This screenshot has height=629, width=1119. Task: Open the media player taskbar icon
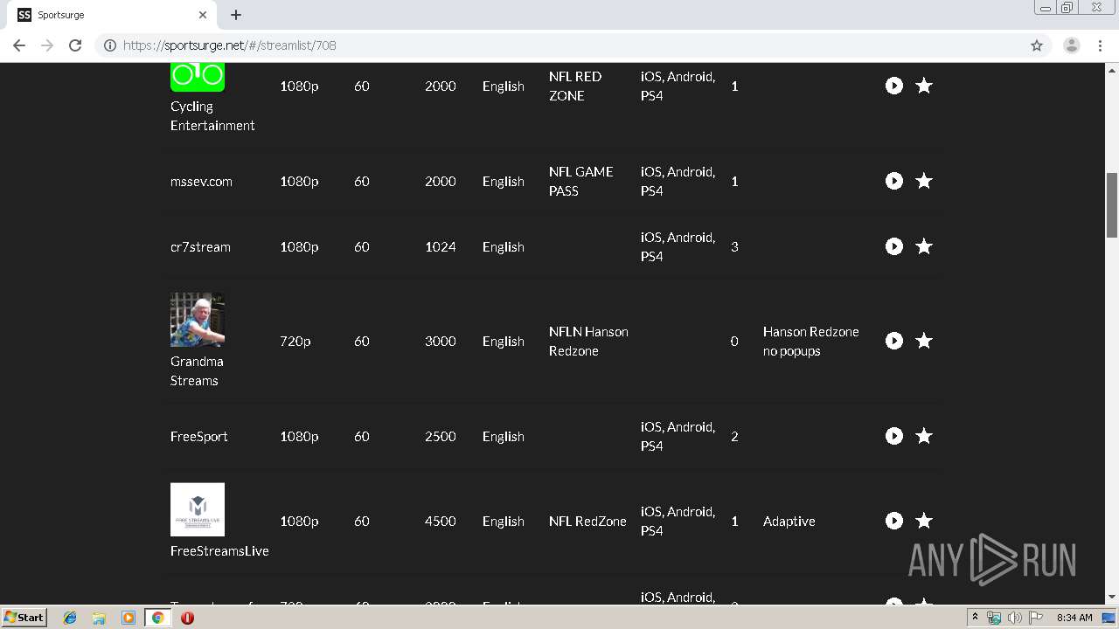point(128,618)
